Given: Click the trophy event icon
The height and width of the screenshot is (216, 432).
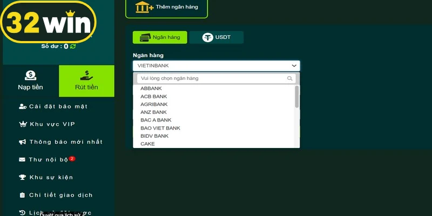Looking at the screenshot, I should click(22, 177).
